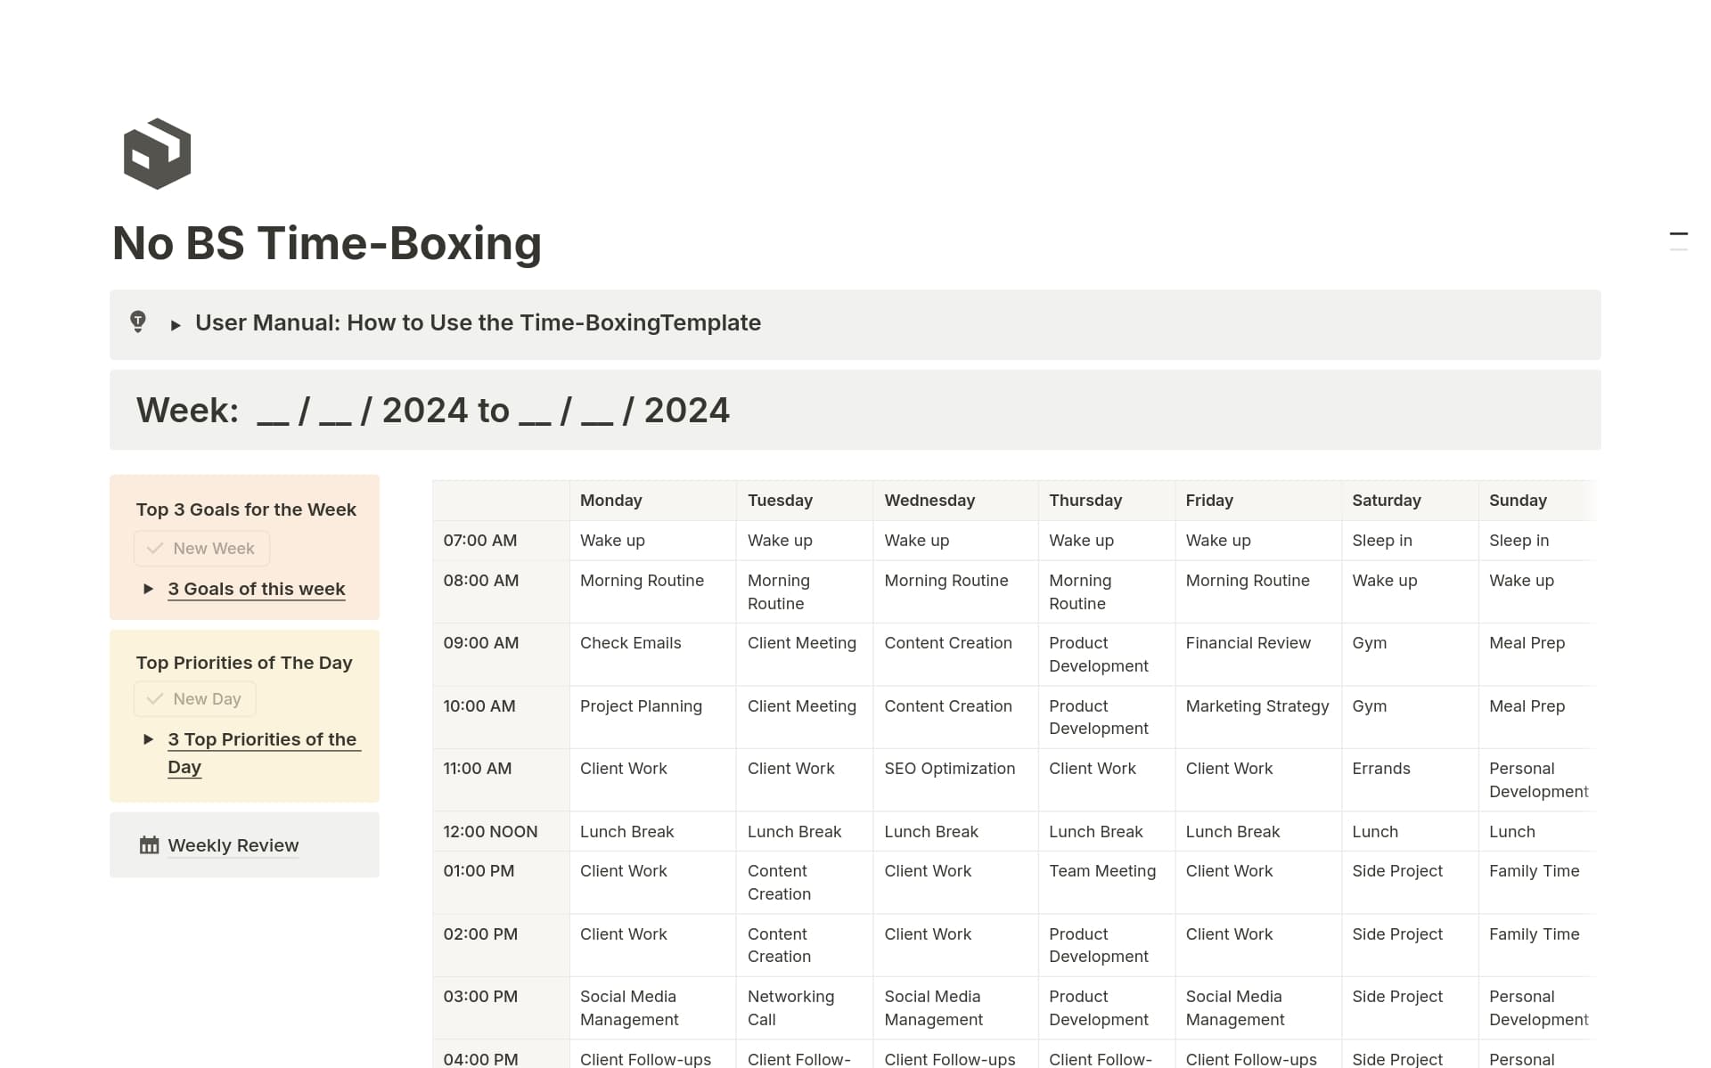Click the page title "No BS Time-Boxing"
Screen dimensions: 1711x1068
(327, 242)
